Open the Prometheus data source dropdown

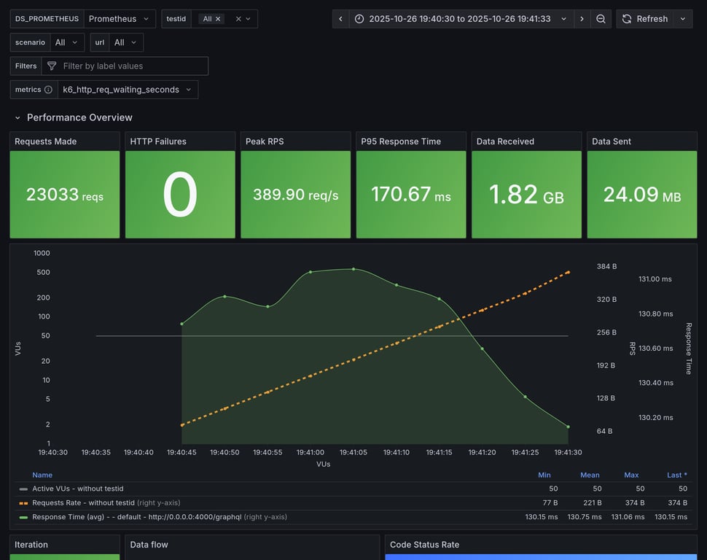pos(120,19)
